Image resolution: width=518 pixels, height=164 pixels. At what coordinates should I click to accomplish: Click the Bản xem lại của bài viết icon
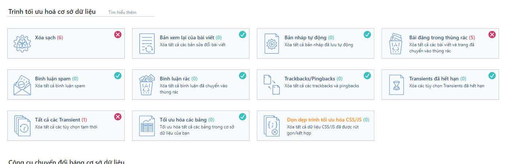coord(147,44)
